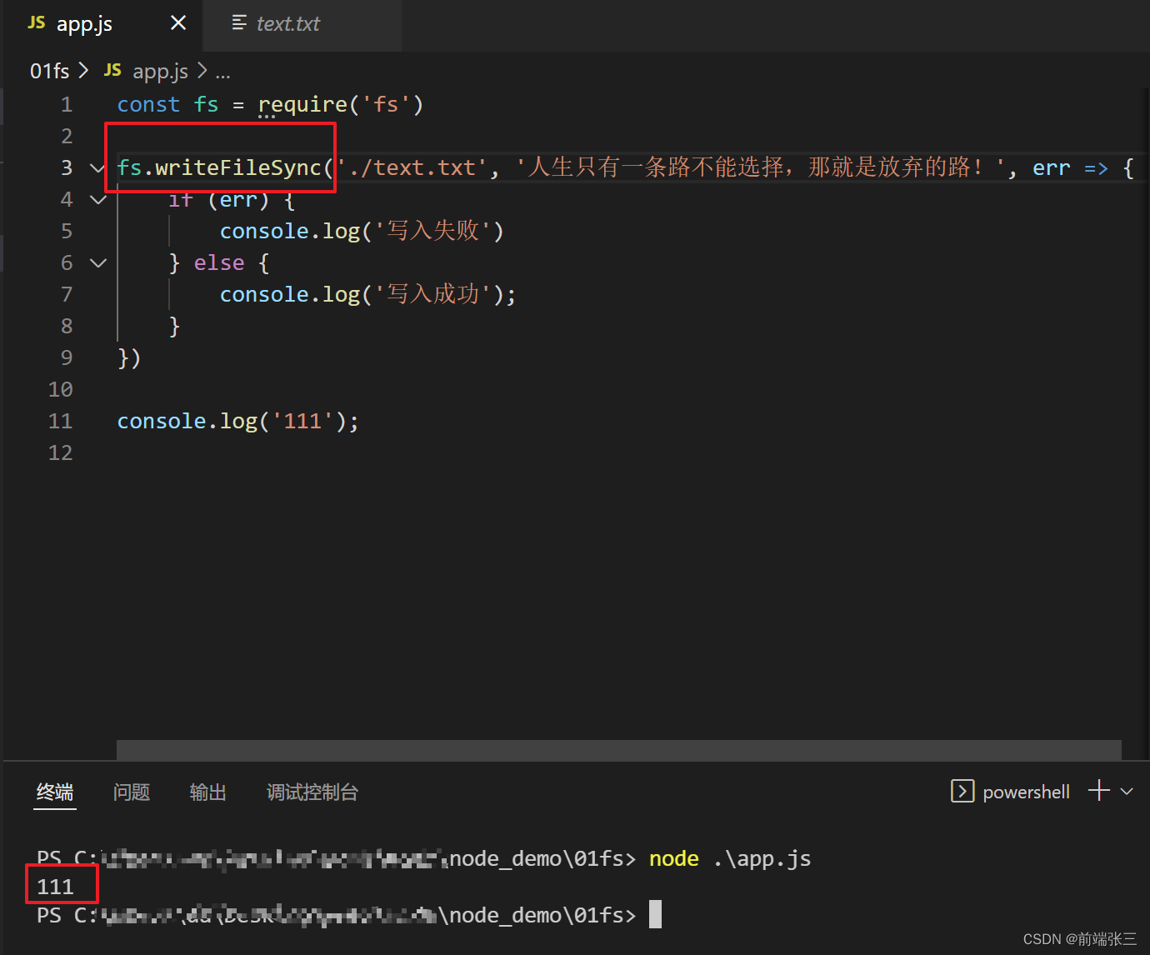Image resolution: width=1150 pixels, height=955 pixels.
Task: Open the 输出 output panel tab
Action: coord(208,792)
